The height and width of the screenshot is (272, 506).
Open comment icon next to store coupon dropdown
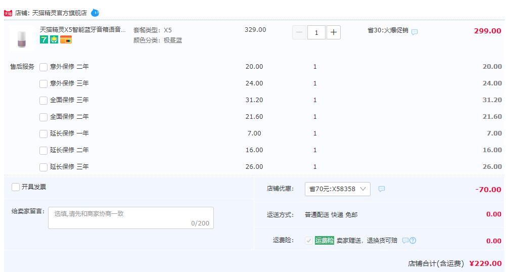point(382,189)
